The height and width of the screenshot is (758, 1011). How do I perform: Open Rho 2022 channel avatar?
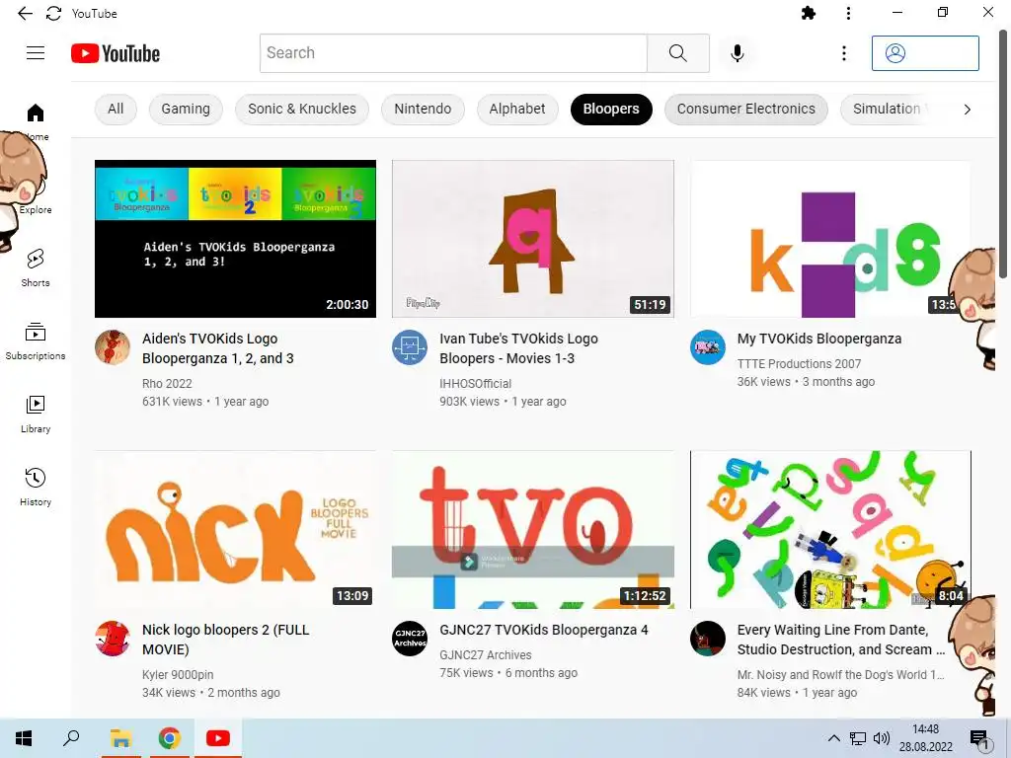[x=113, y=347]
